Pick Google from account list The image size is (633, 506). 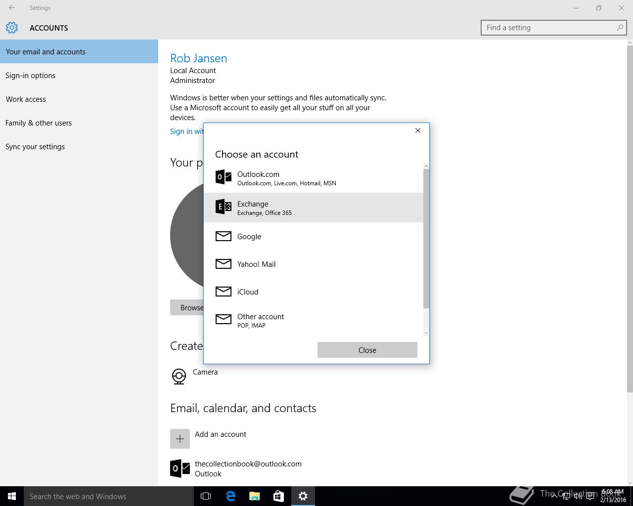pyautogui.click(x=314, y=236)
